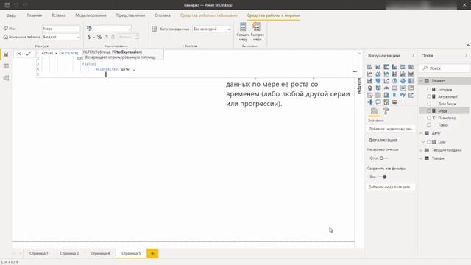Tick the Мера field checkbox
This screenshot has height=265, width=471.
click(x=429, y=110)
